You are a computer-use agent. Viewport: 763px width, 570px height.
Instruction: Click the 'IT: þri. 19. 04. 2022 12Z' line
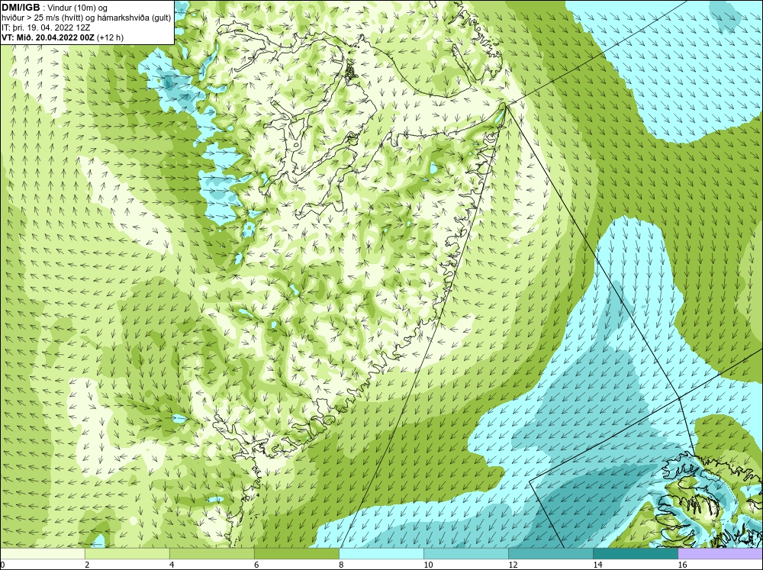(x=46, y=27)
